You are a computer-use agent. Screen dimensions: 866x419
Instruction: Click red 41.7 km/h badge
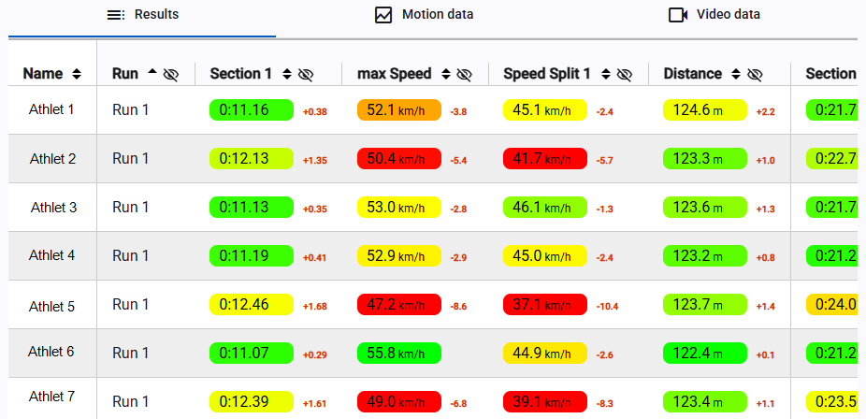[545, 158]
